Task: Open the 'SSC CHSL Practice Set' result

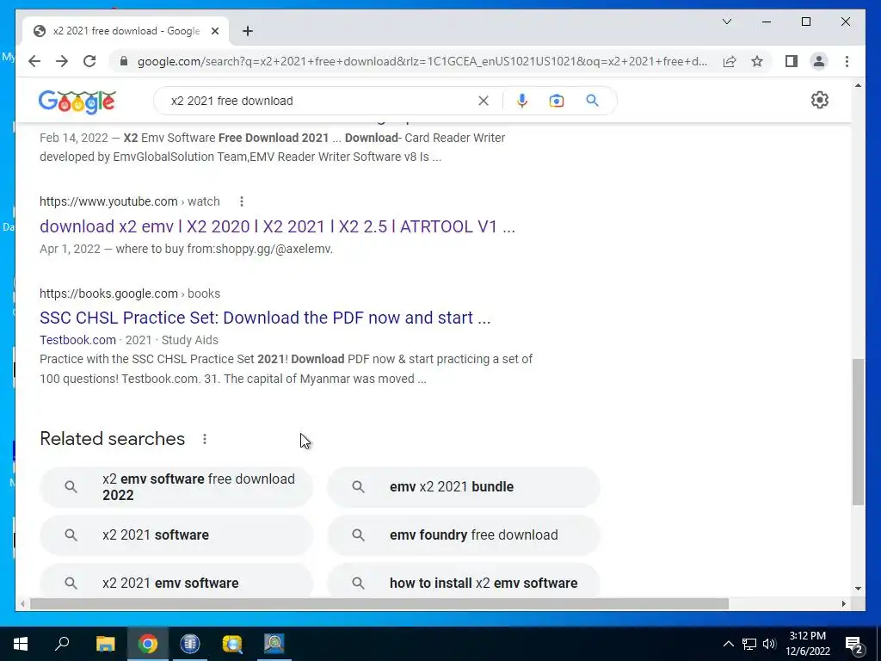Action: 265,318
